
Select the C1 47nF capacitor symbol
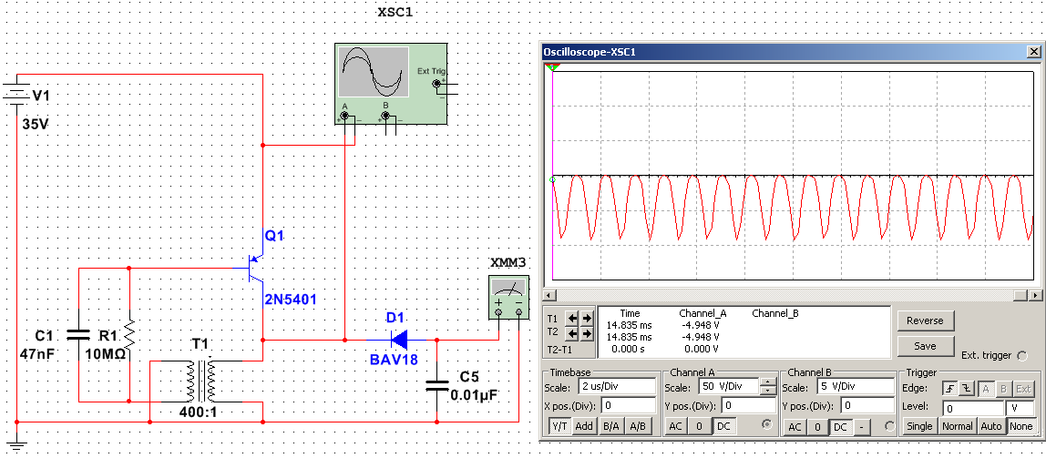pyautogui.click(x=79, y=335)
